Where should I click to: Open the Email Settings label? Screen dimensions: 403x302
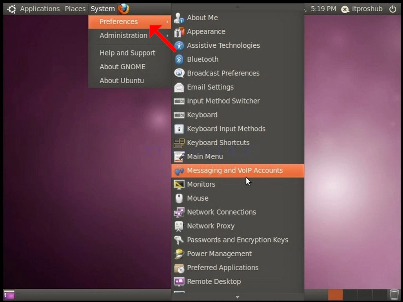point(210,87)
